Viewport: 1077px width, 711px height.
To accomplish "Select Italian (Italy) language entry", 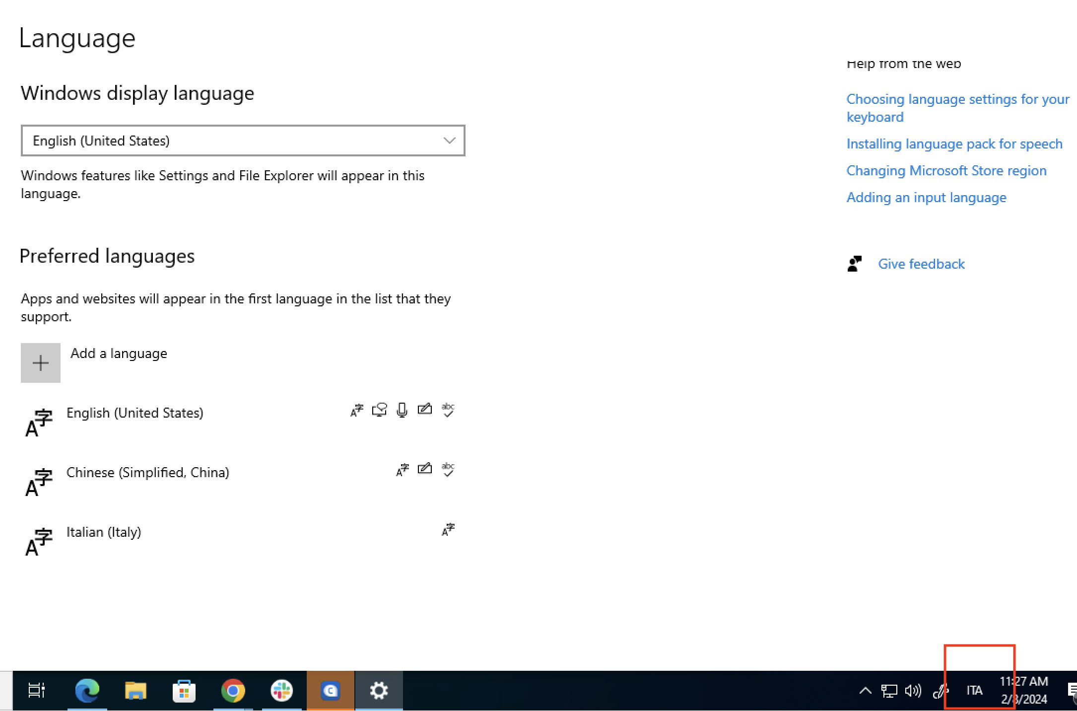I will click(x=104, y=532).
